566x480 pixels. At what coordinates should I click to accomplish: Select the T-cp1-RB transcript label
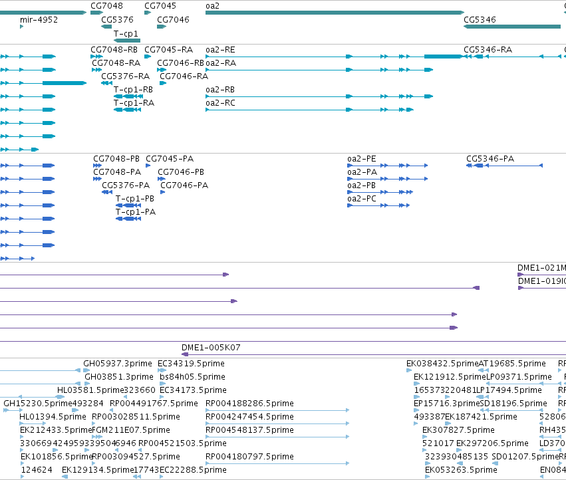click(133, 90)
